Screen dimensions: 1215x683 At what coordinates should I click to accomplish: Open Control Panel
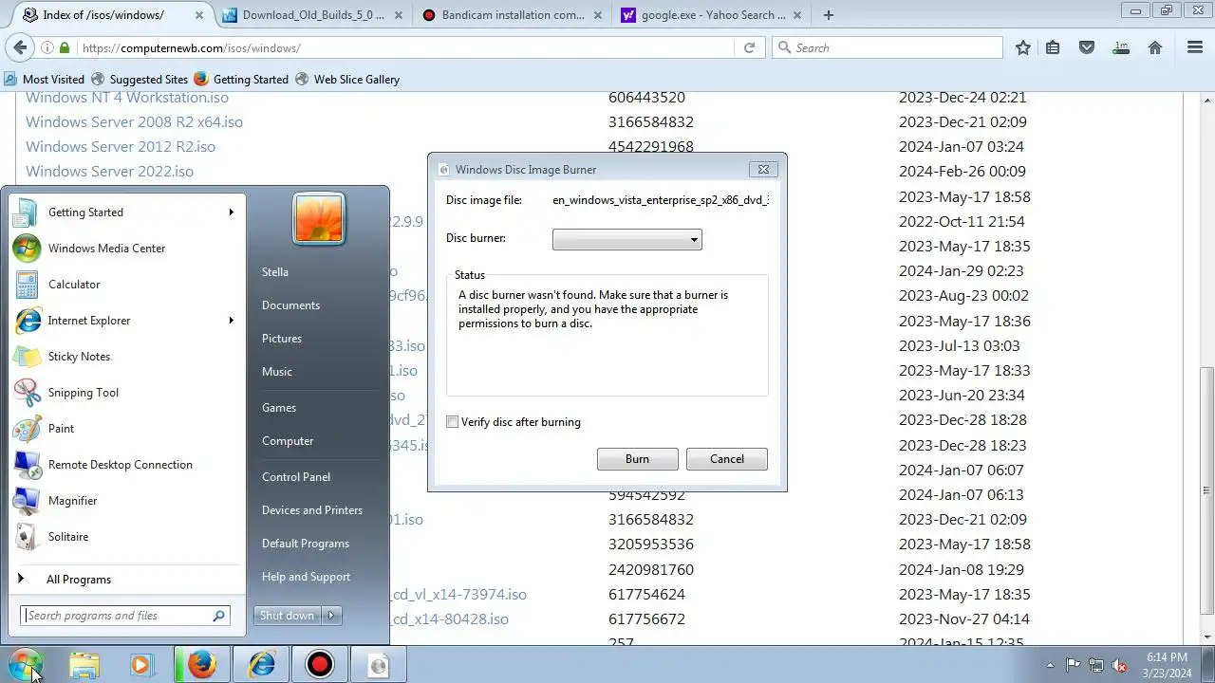(x=296, y=477)
